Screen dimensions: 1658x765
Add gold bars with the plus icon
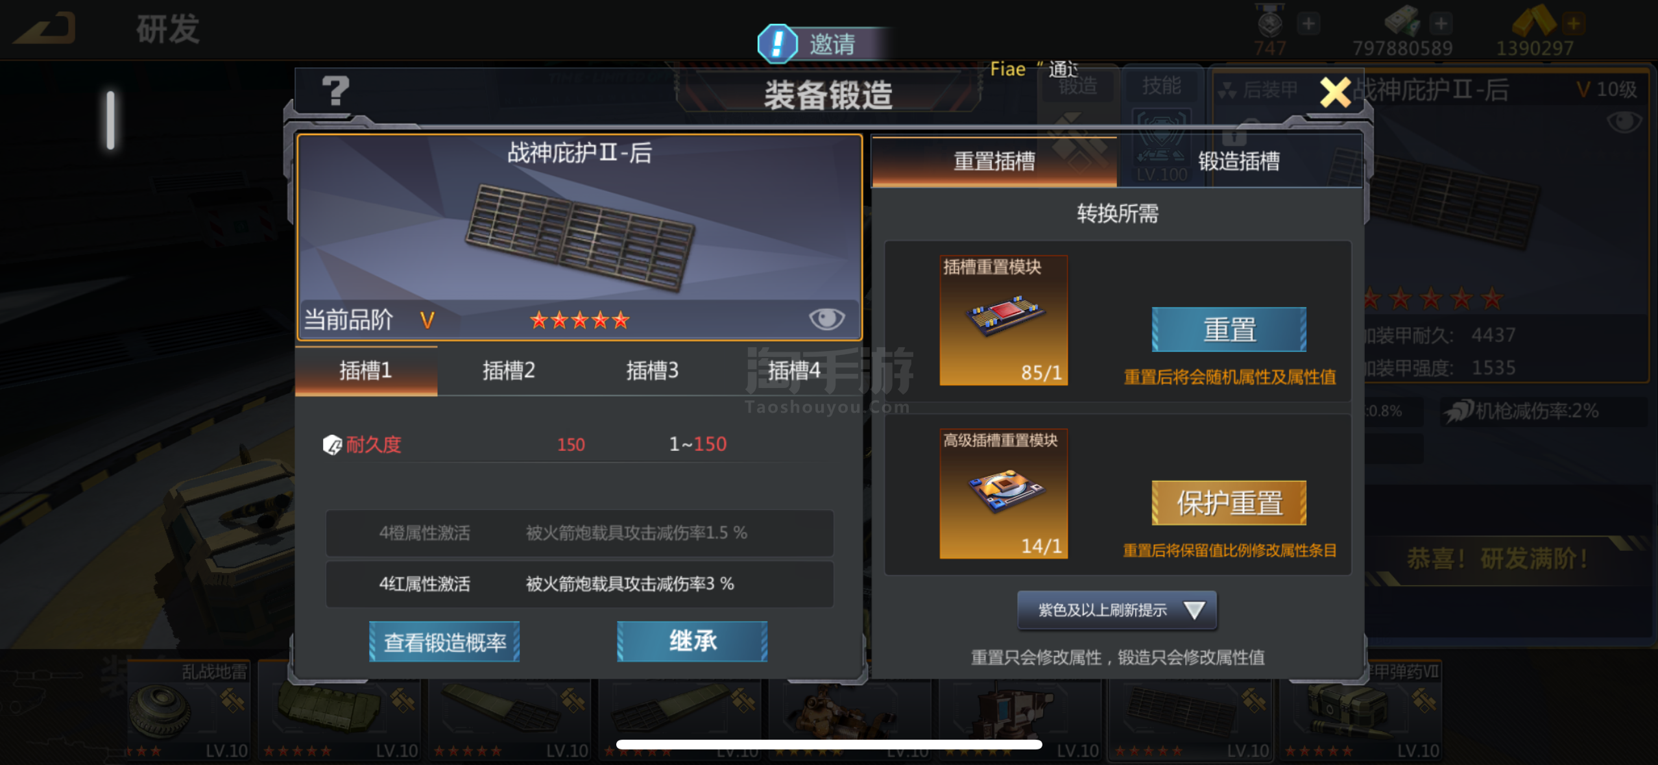tap(1573, 24)
